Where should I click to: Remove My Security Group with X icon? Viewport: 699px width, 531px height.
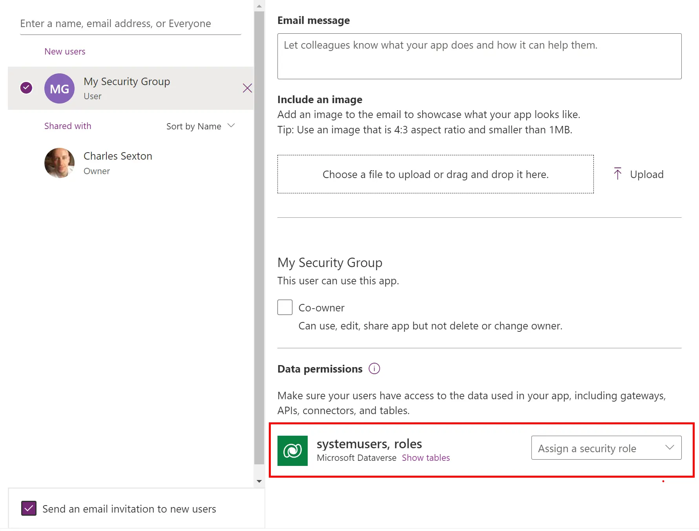(247, 88)
